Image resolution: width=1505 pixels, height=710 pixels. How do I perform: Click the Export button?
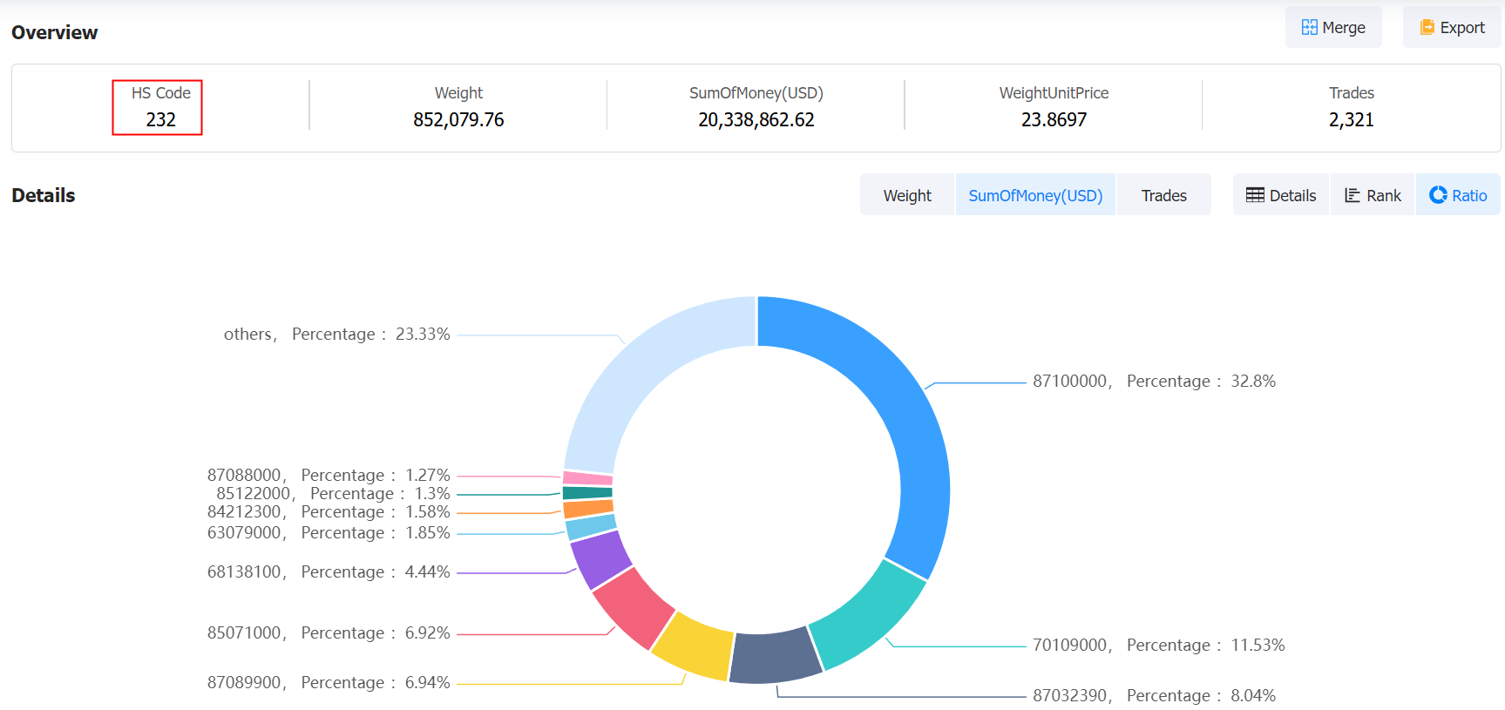click(1452, 27)
